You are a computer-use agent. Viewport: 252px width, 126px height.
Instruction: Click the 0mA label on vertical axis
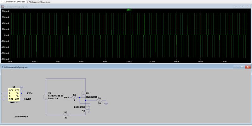pyautogui.click(x=6, y=35)
